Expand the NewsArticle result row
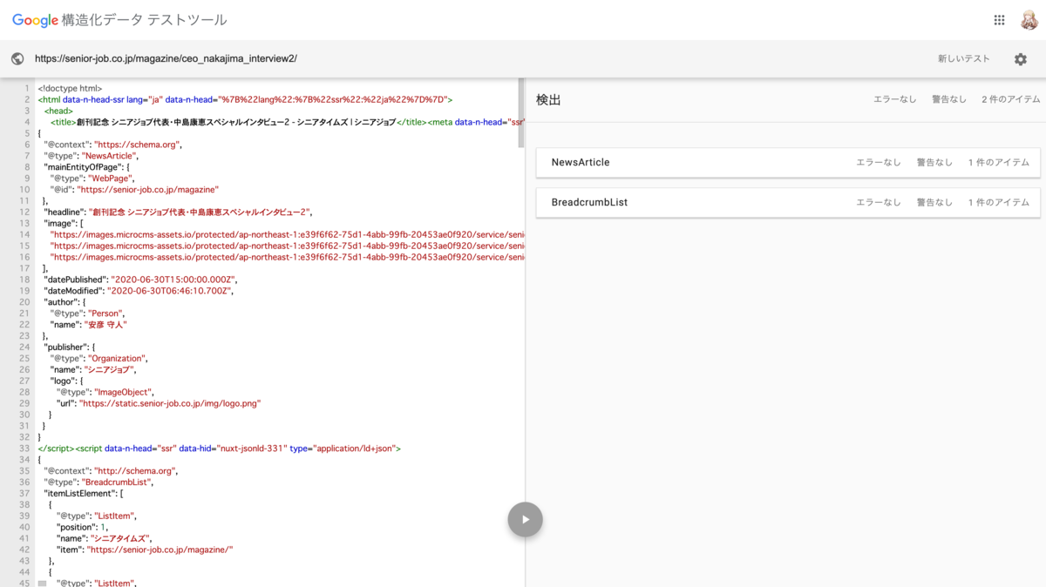The width and height of the screenshot is (1046, 587). 788,163
